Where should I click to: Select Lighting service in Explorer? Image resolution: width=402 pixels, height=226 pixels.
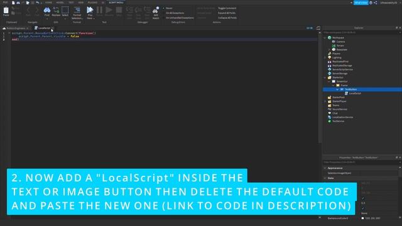[x=337, y=58]
